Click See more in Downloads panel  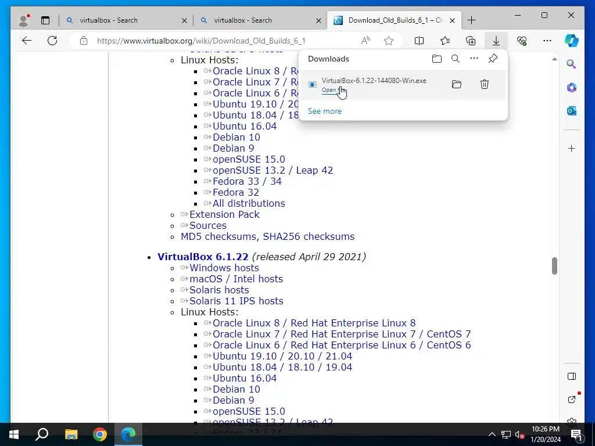325,111
